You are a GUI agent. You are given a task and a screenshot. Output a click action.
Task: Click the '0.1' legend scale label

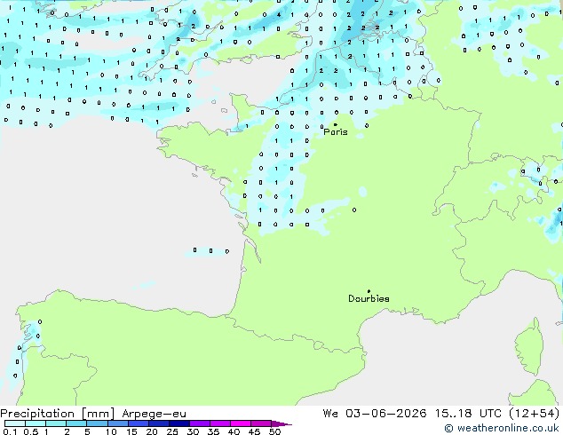point(10,431)
